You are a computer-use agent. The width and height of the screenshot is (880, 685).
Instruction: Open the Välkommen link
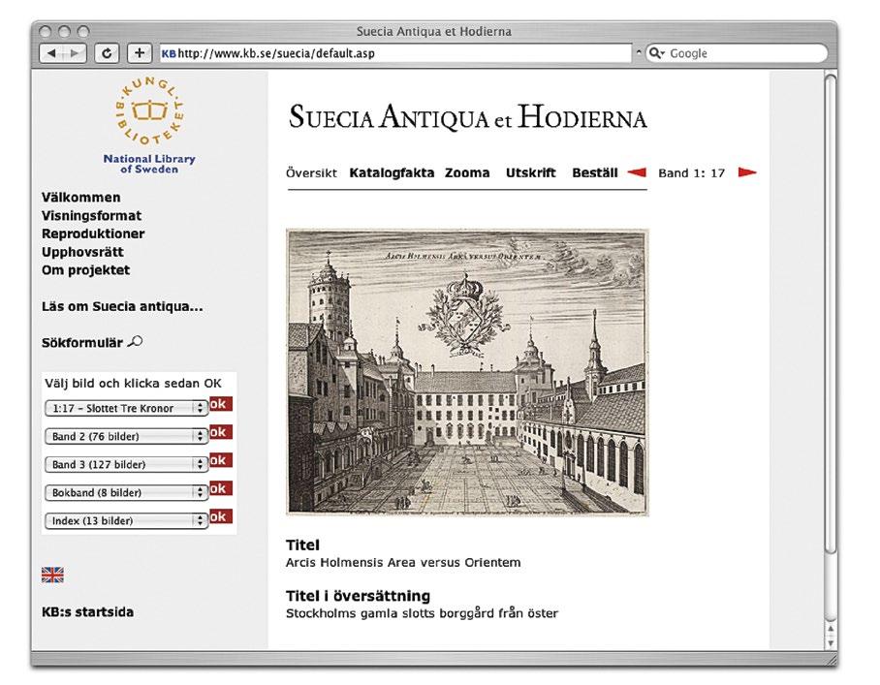pyautogui.click(x=80, y=198)
